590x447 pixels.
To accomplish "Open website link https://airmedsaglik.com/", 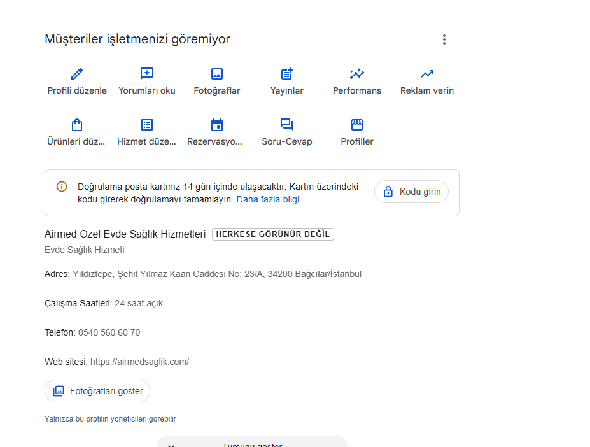I will pyautogui.click(x=139, y=362).
